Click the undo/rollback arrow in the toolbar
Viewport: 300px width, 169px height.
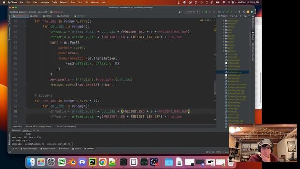pyautogui.click(x=239, y=12)
